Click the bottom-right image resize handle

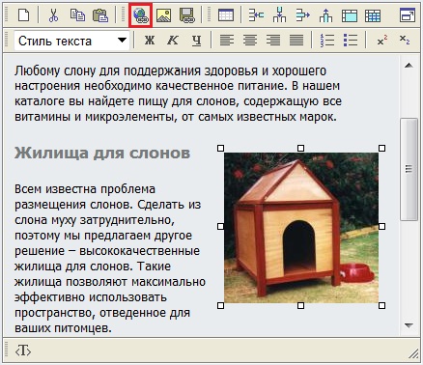point(381,305)
